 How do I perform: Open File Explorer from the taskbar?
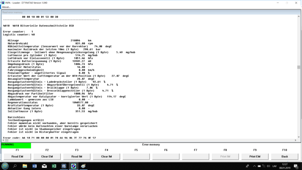click(x=25, y=166)
